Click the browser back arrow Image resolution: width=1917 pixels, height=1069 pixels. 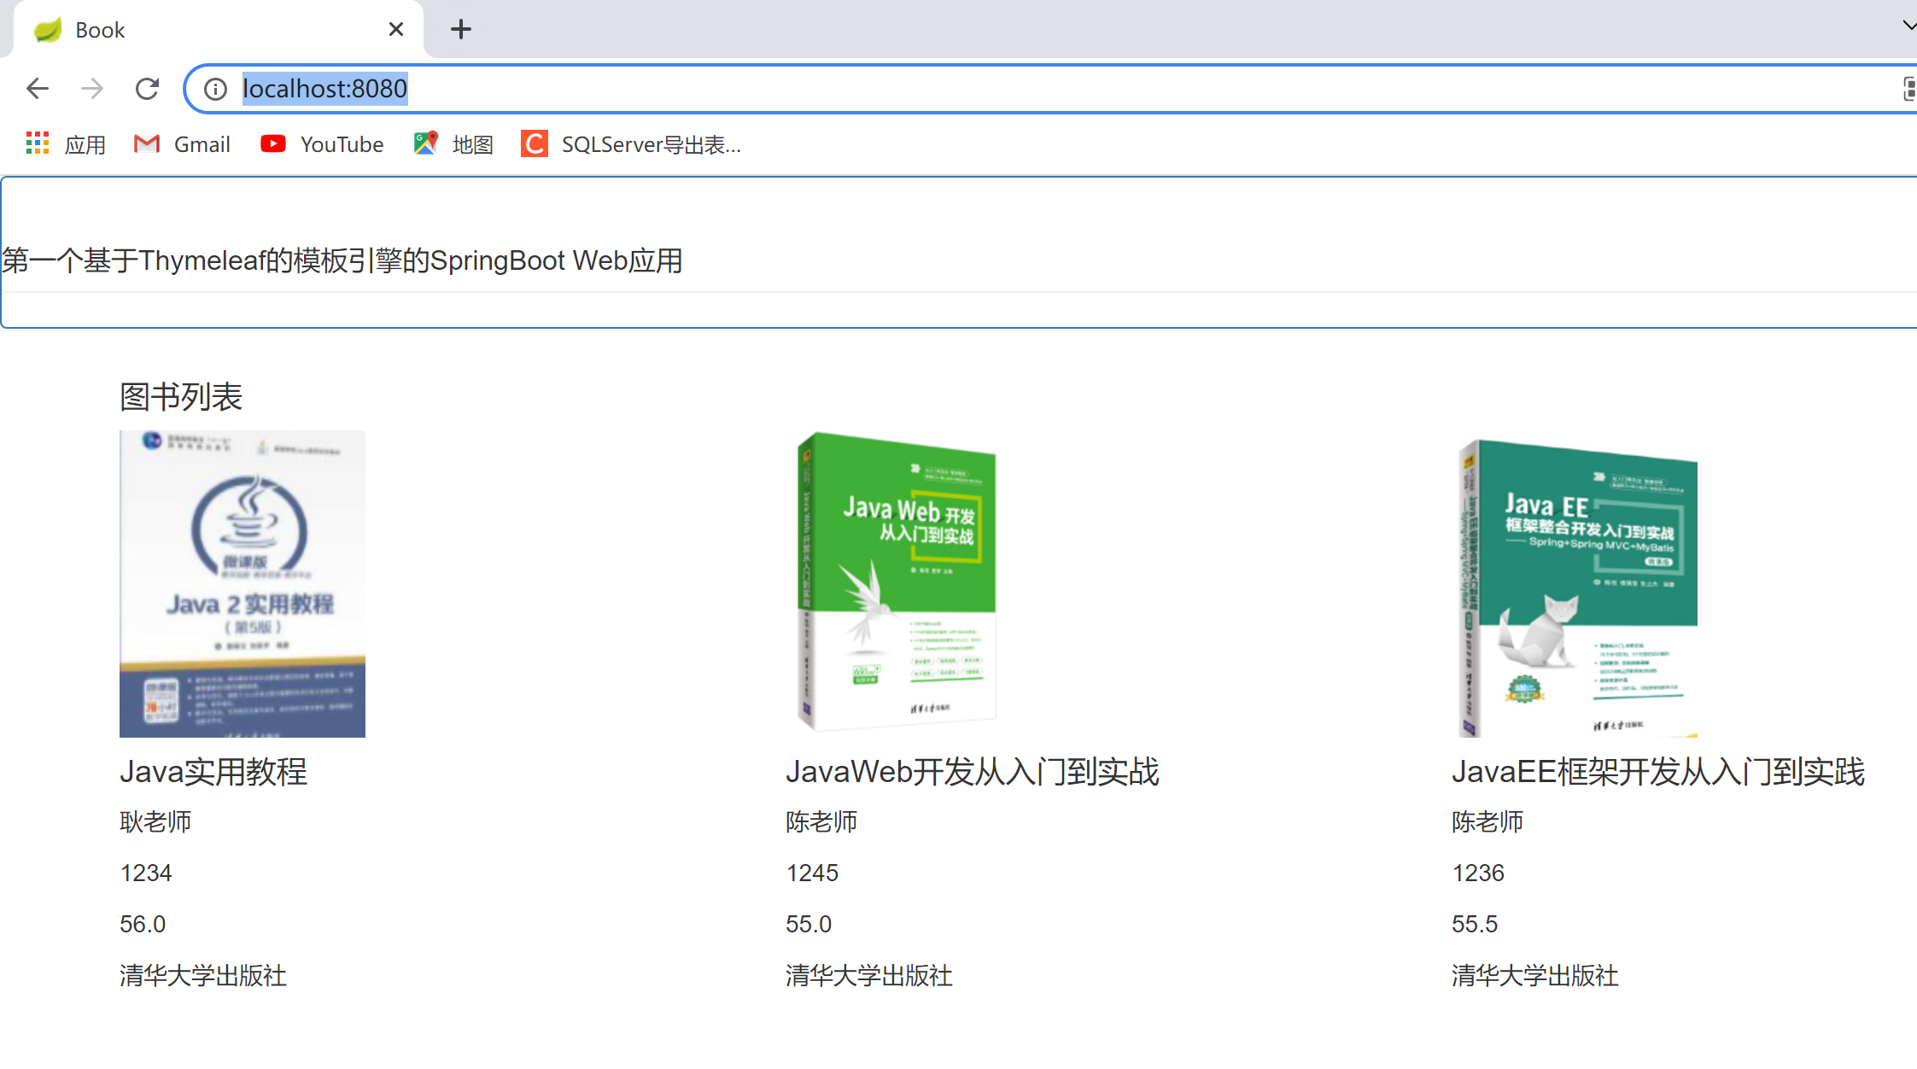pyautogui.click(x=38, y=89)
